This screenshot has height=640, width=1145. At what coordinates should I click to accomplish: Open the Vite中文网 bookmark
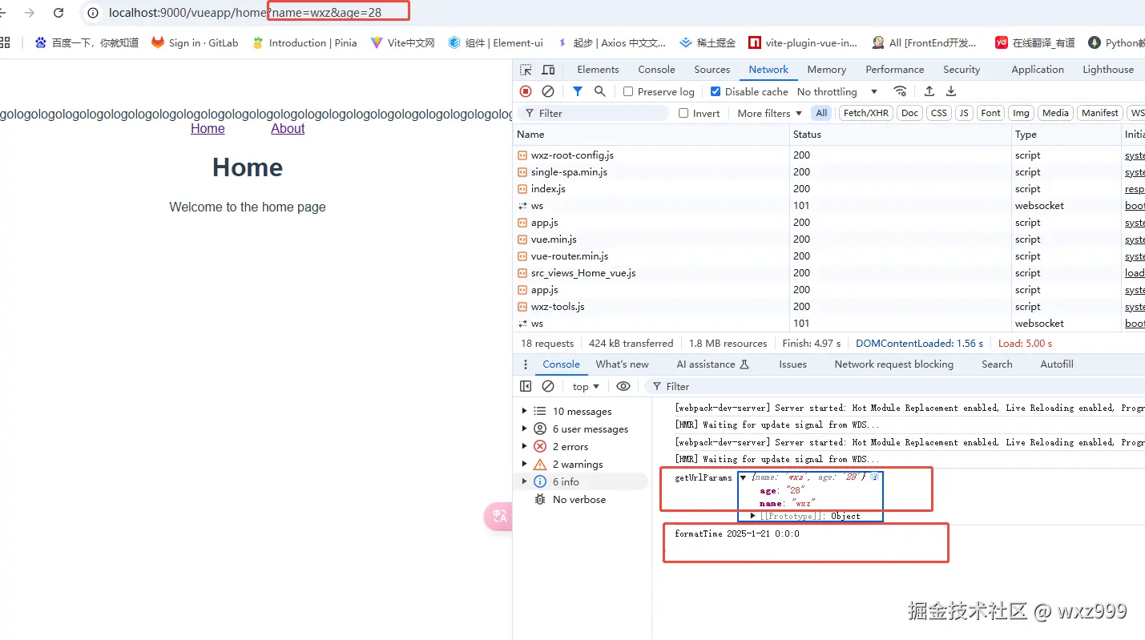click(x=402, y=42)
